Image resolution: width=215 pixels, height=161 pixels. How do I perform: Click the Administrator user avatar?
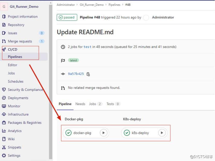[146, 18]
